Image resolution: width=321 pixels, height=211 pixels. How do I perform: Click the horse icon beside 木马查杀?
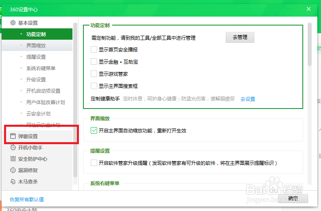click(13, 181)
